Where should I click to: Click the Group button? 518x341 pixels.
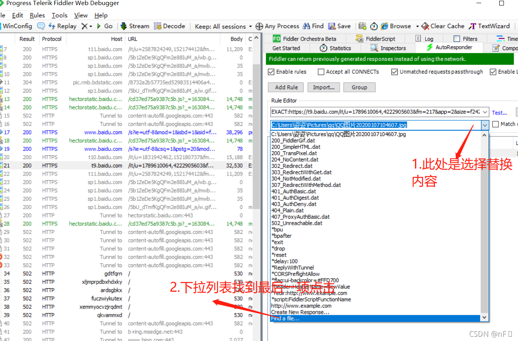click(x=359, y=87)
